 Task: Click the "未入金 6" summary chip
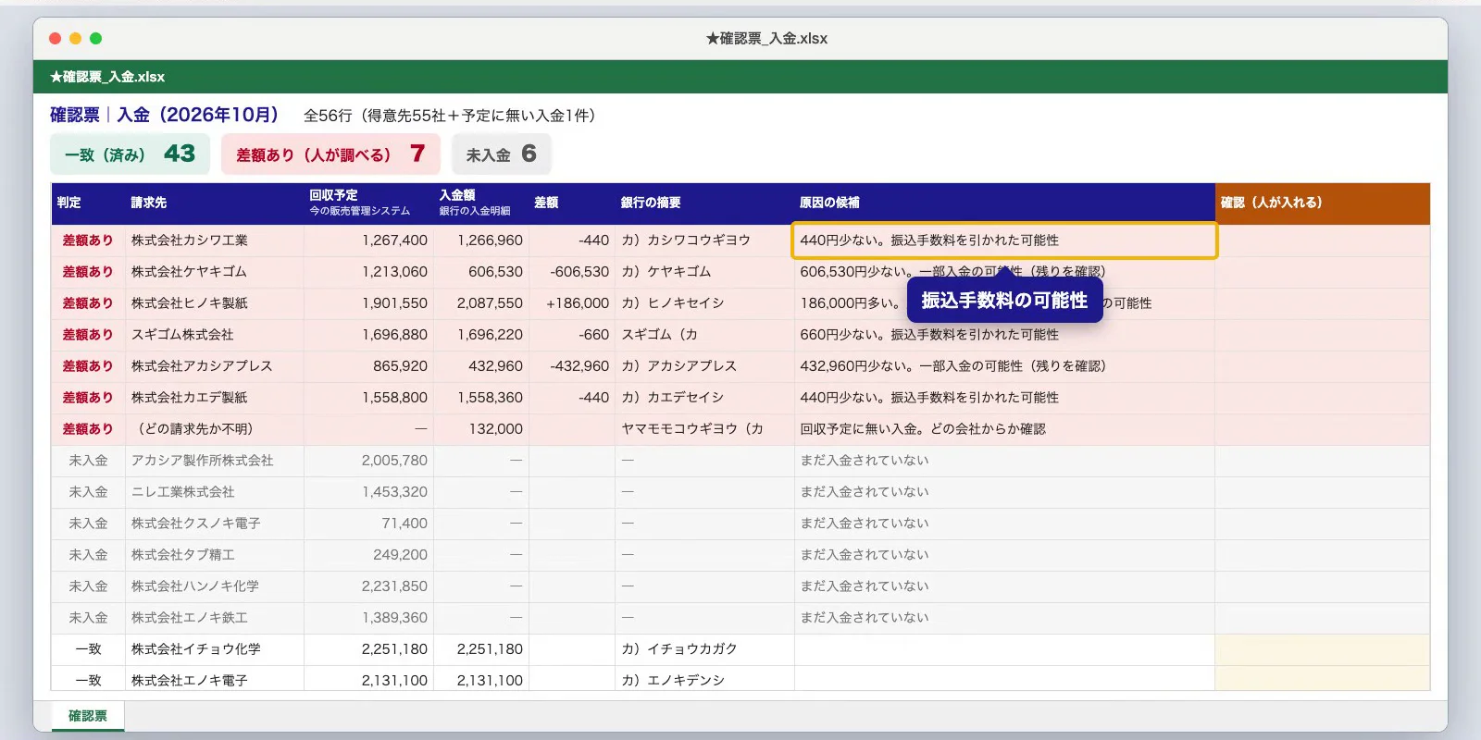click(501, 154)
